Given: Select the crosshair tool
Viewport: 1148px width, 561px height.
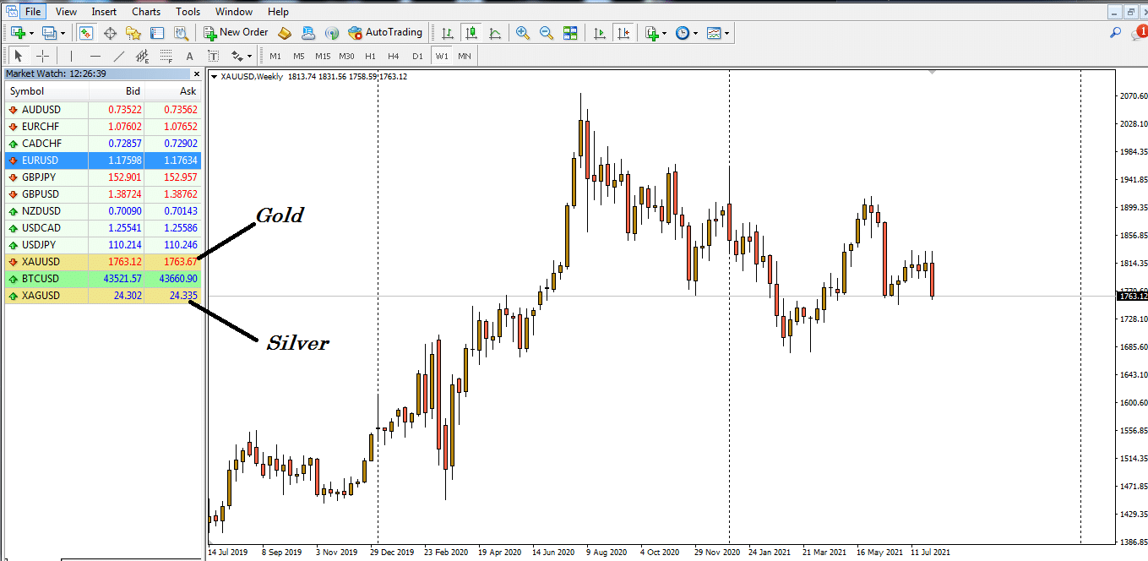Looking at the screenshot, I should pos(42,57).
